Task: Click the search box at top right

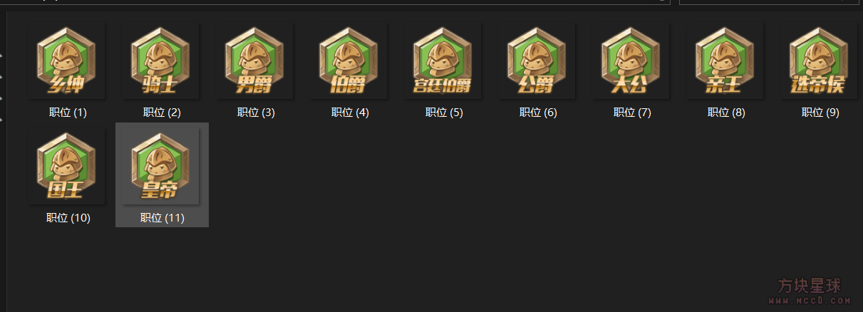Action: 770,2
